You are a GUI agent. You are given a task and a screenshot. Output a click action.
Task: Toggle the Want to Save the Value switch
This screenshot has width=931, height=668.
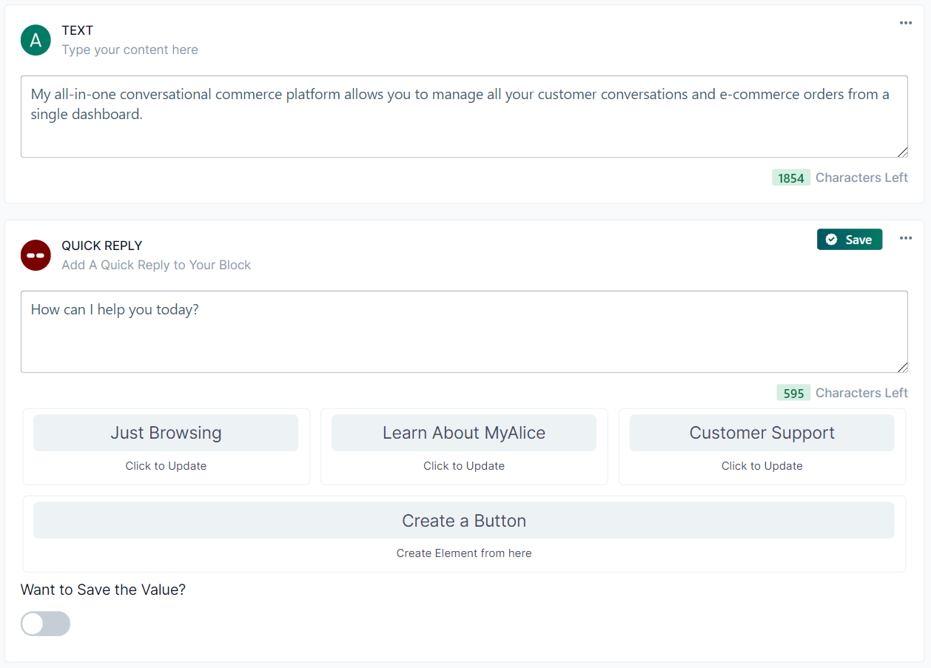[45, 624]
